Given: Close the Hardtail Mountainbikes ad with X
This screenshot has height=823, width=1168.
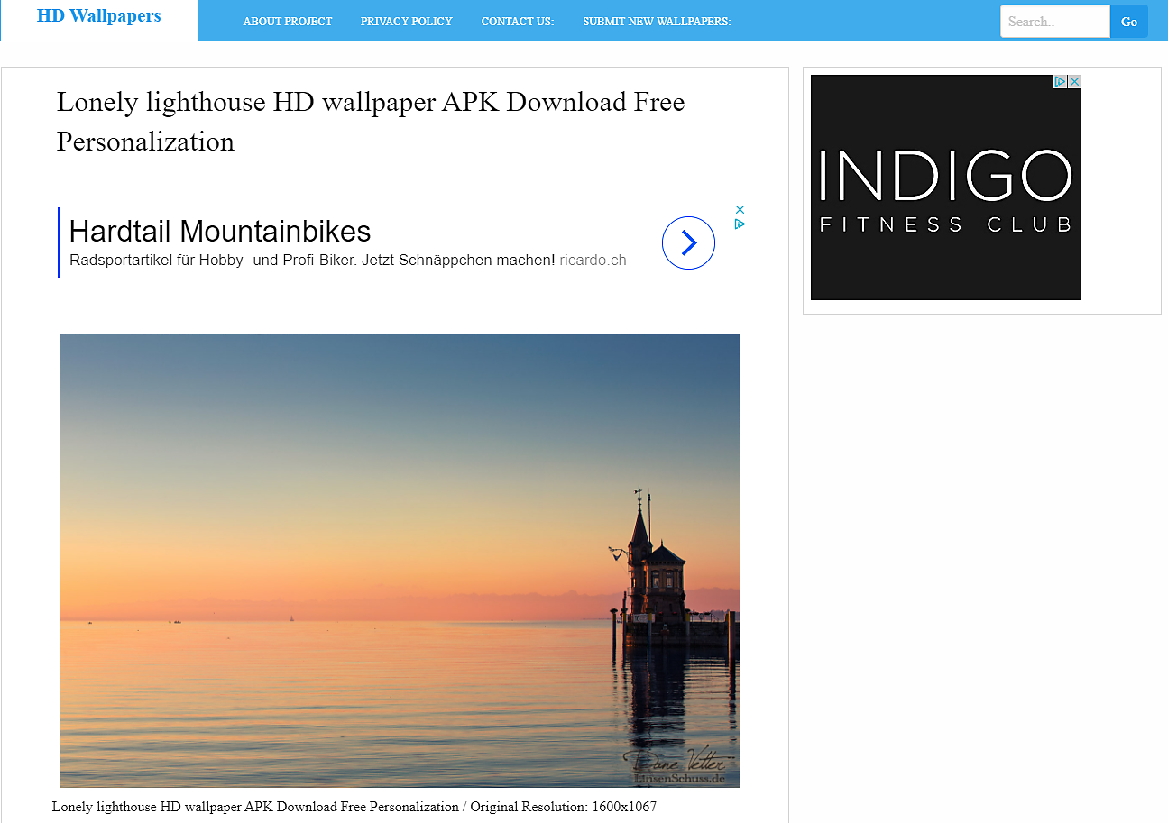Looking at the screenshot, I should pyautogui.click(x=740, y=209).
